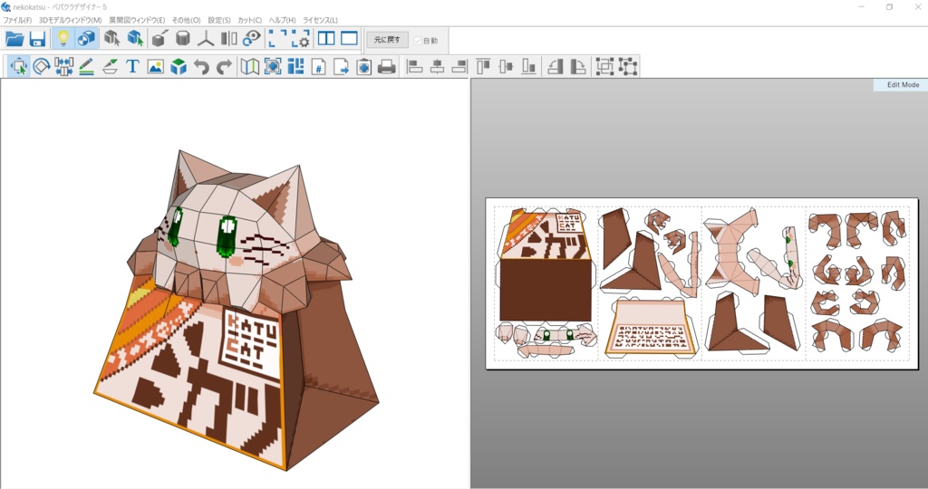Toggle the texture display cube icon
This screenshot has width=928, height=489.
86,39
